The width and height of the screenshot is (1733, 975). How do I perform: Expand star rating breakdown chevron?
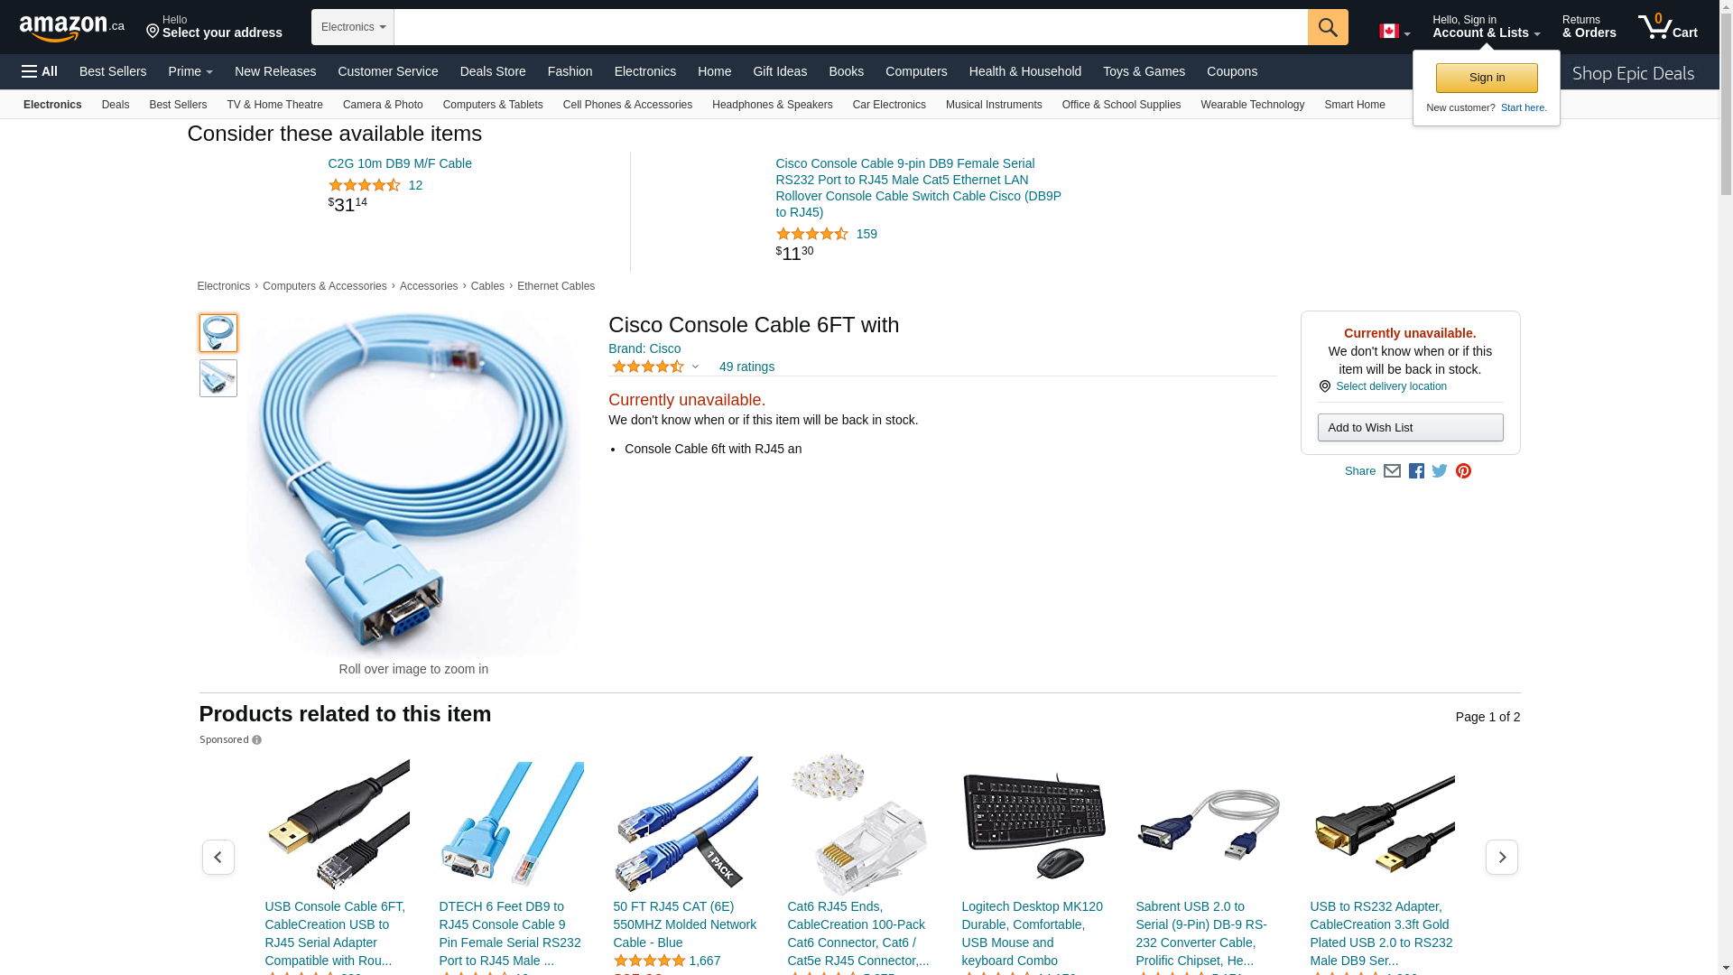point(695,367)
